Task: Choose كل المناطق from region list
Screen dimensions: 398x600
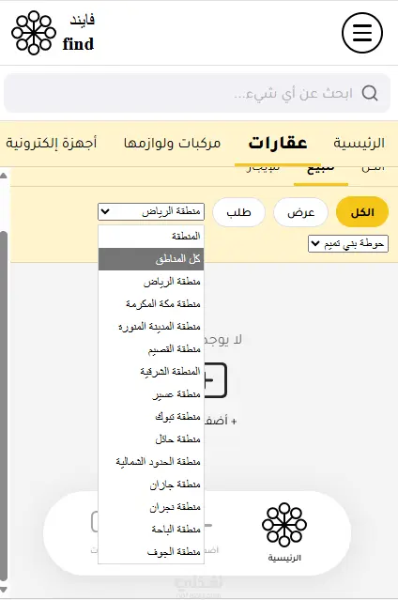Action: [x=151, y=259]
